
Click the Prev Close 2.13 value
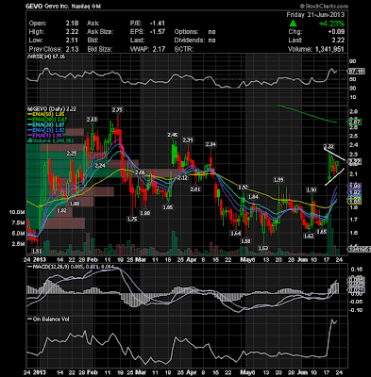coord(73,49)
